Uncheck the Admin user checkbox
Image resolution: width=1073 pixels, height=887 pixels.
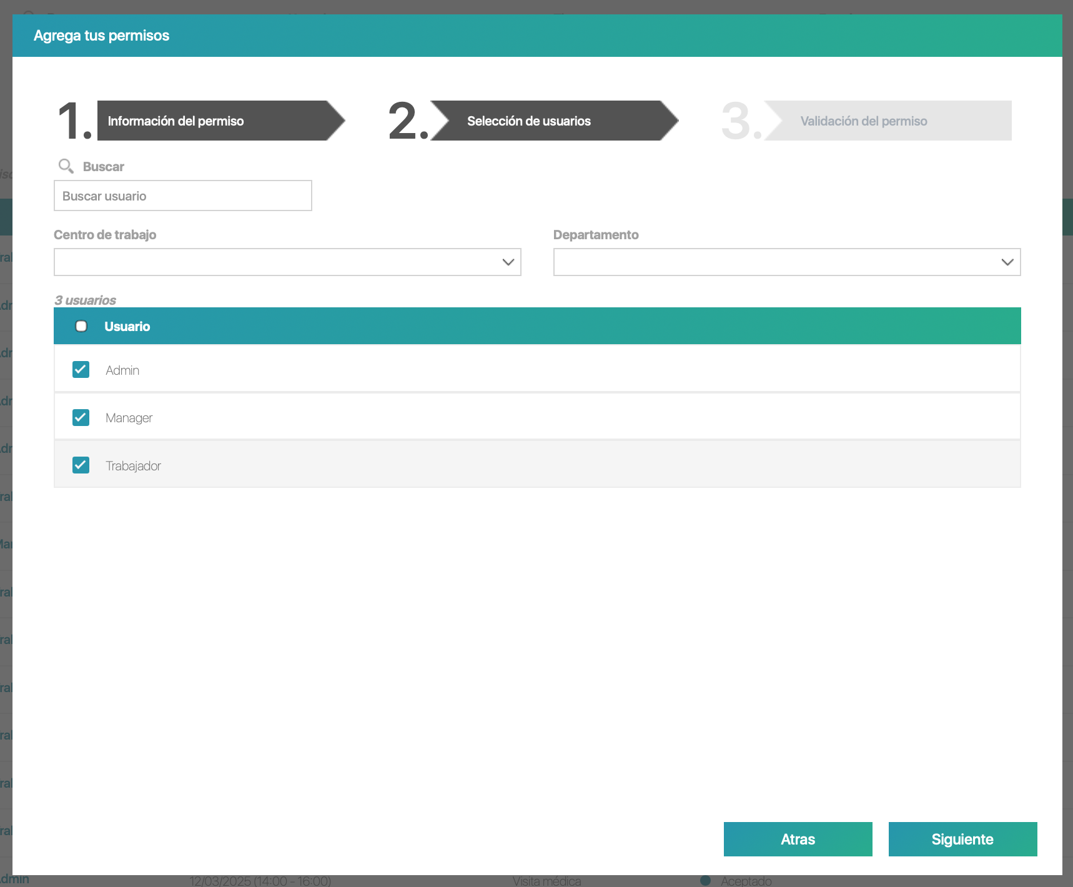[81, 369]
